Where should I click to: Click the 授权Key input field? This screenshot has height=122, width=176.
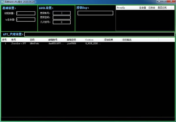click(95, 13)
